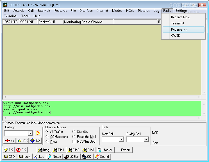
Task: Click the receive pane scroll-right arrow
Action: [x=199, y=97]
